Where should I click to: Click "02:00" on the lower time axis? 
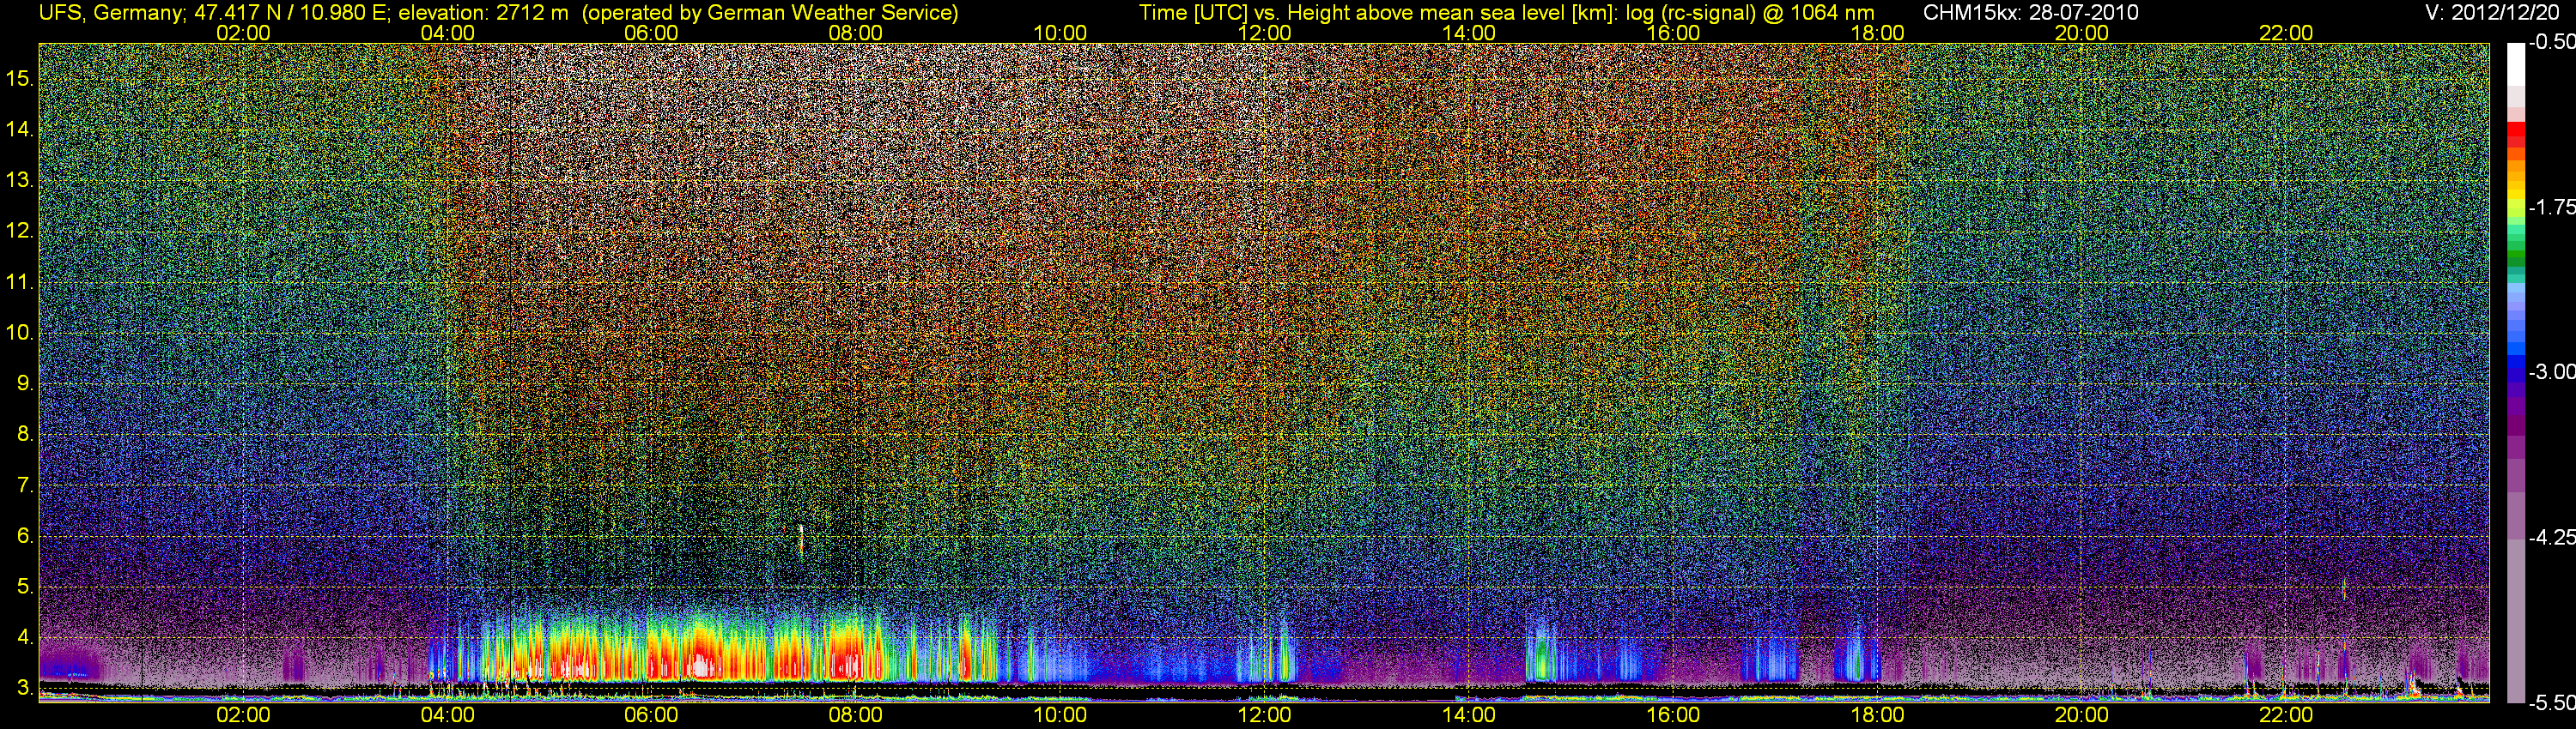(x=243, y=716)
